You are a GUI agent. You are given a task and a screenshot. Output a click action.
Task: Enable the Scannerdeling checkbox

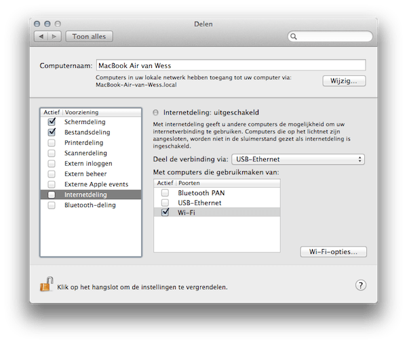[x=52, y=153]
